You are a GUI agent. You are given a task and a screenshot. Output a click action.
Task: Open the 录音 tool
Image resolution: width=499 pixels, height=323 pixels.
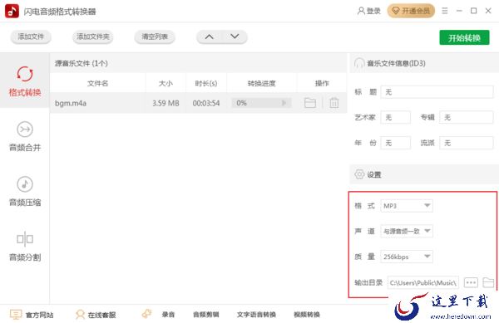coord(168,315)
